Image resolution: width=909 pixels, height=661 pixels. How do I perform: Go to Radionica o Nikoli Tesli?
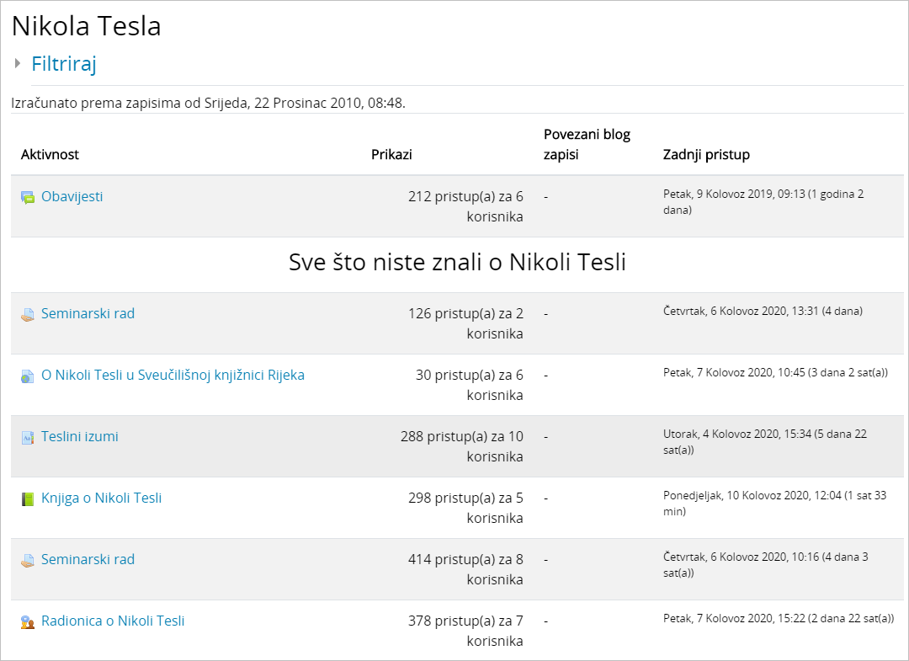tap(113, 621)
